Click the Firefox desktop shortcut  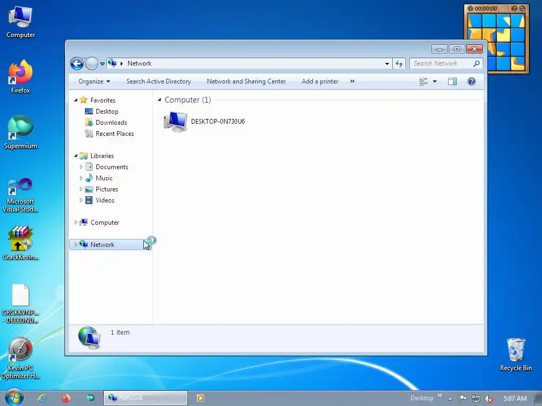[21, 77]
